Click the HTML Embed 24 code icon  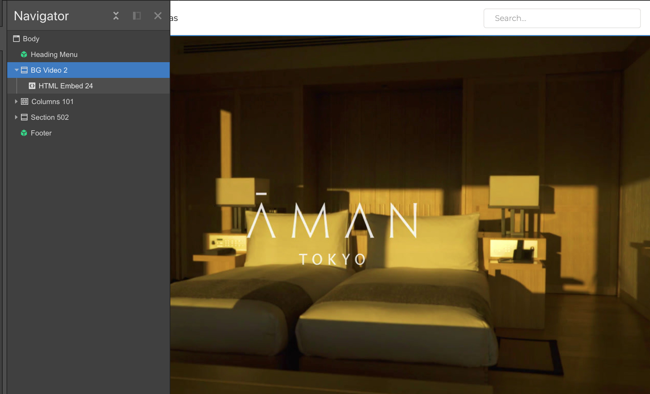[32, 86]
